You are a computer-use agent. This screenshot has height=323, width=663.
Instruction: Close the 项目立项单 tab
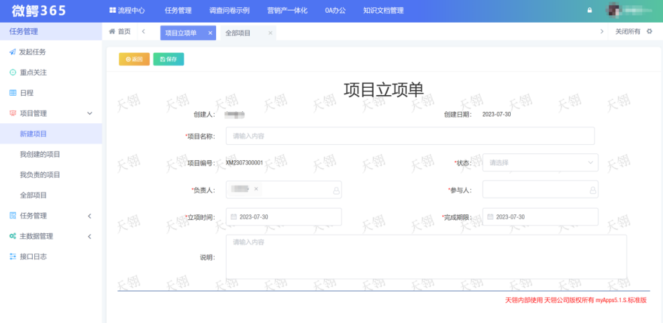[x=210, y=33]
